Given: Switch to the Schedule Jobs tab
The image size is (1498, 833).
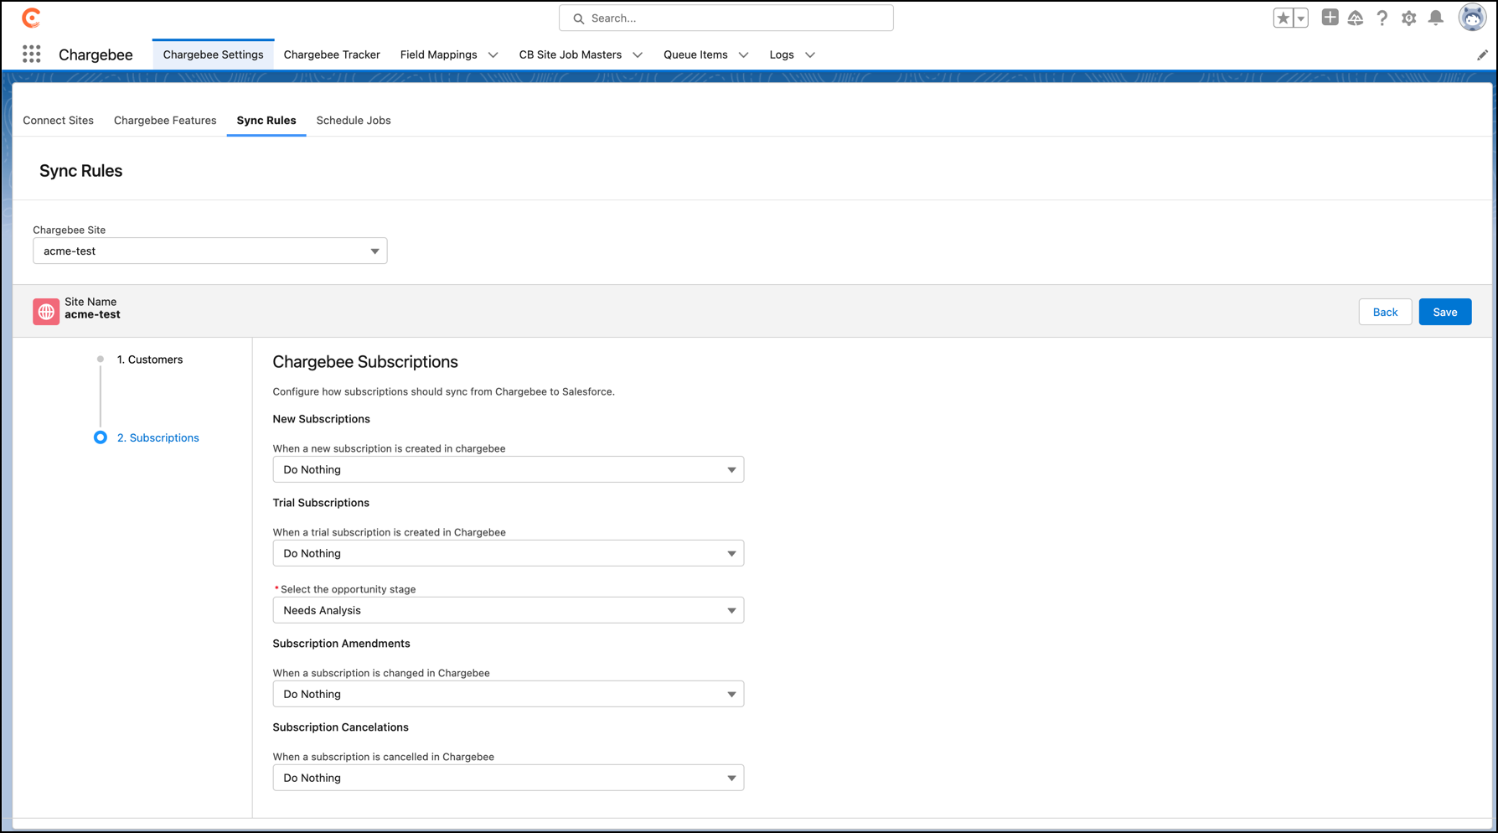Looking at the screenshot, I should tap(354, 120).
